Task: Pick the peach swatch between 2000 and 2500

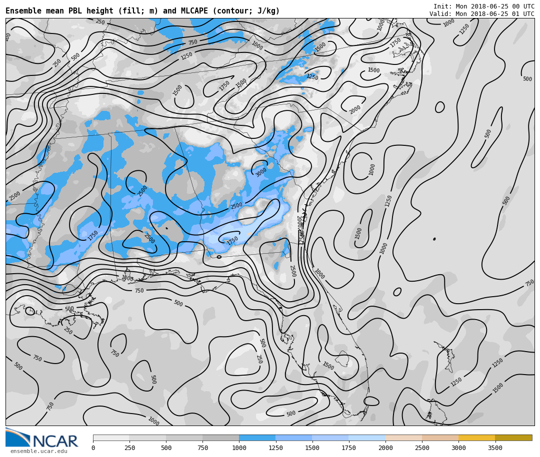Action: point(403,438)
